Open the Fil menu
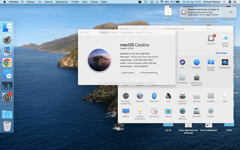Screen dimensions: 240x150 [22, 2]
